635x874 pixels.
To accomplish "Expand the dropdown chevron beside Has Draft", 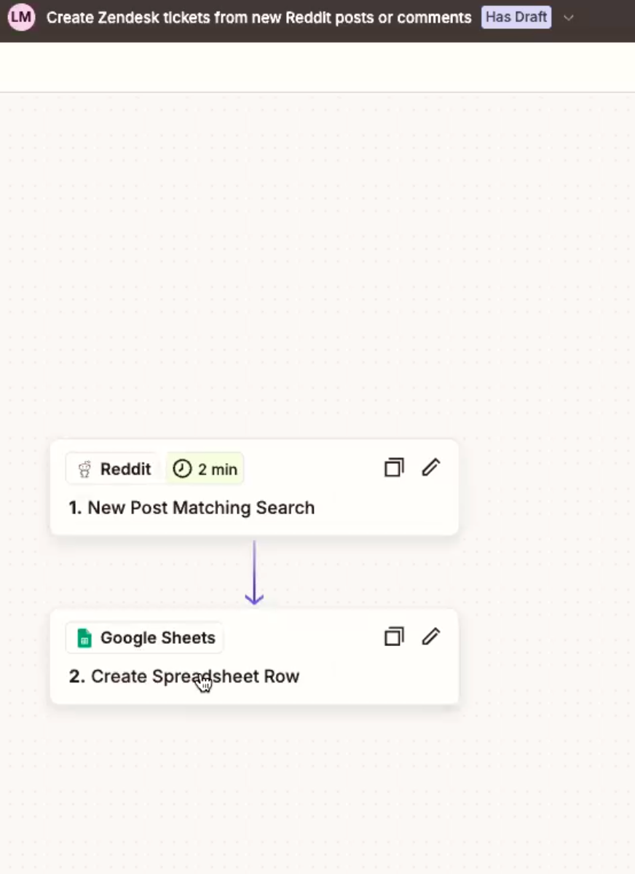I will pos(569,17).
